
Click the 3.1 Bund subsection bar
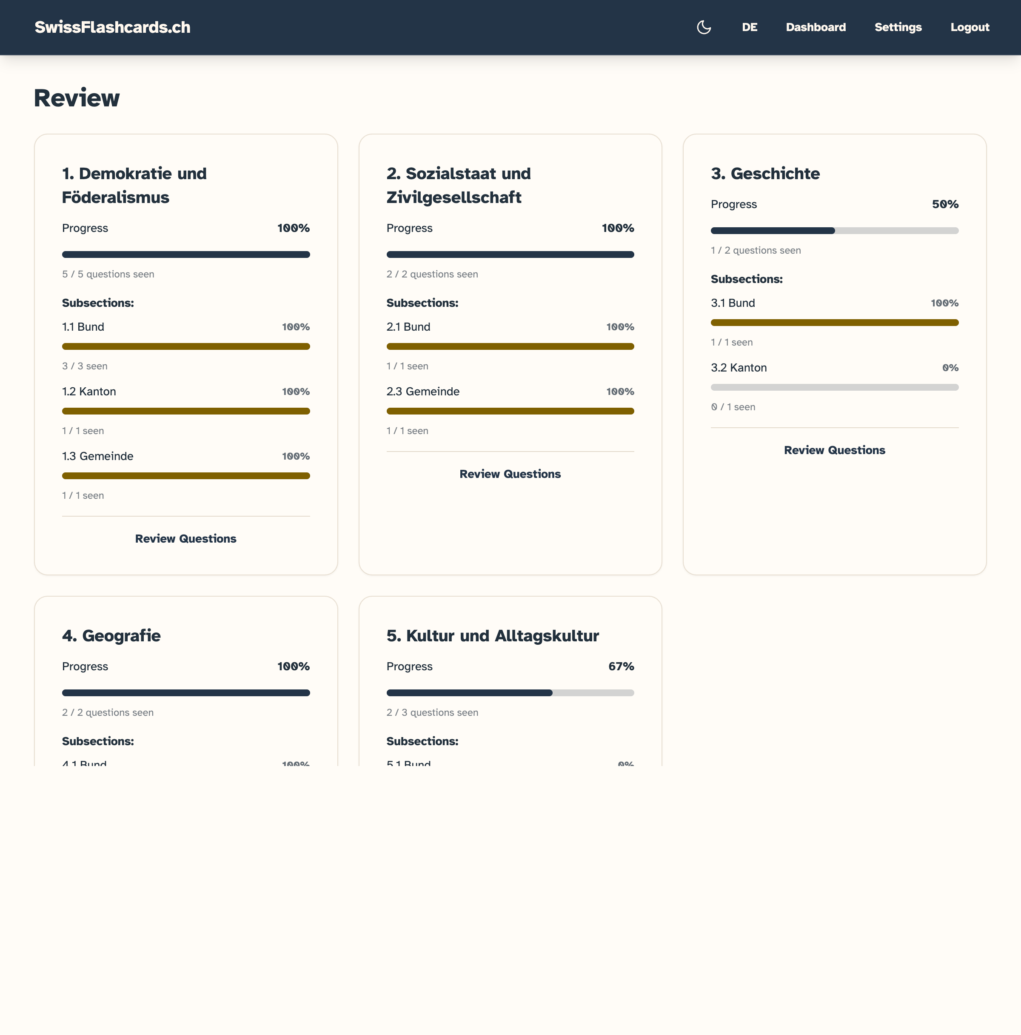pyautogui.click(x=835, y=323)
